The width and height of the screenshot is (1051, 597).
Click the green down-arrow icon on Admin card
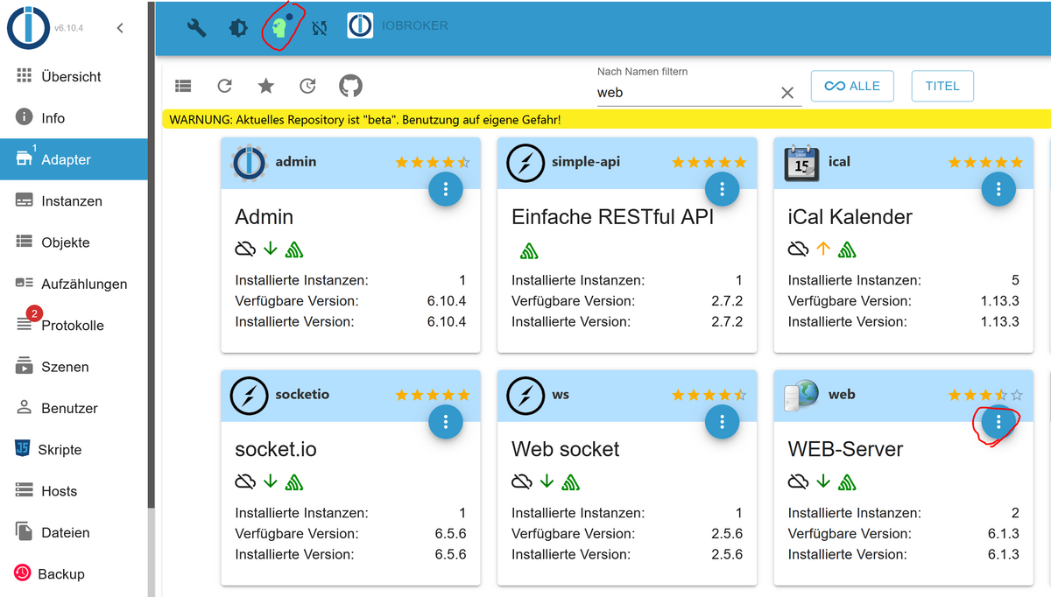tap(271, 249)
